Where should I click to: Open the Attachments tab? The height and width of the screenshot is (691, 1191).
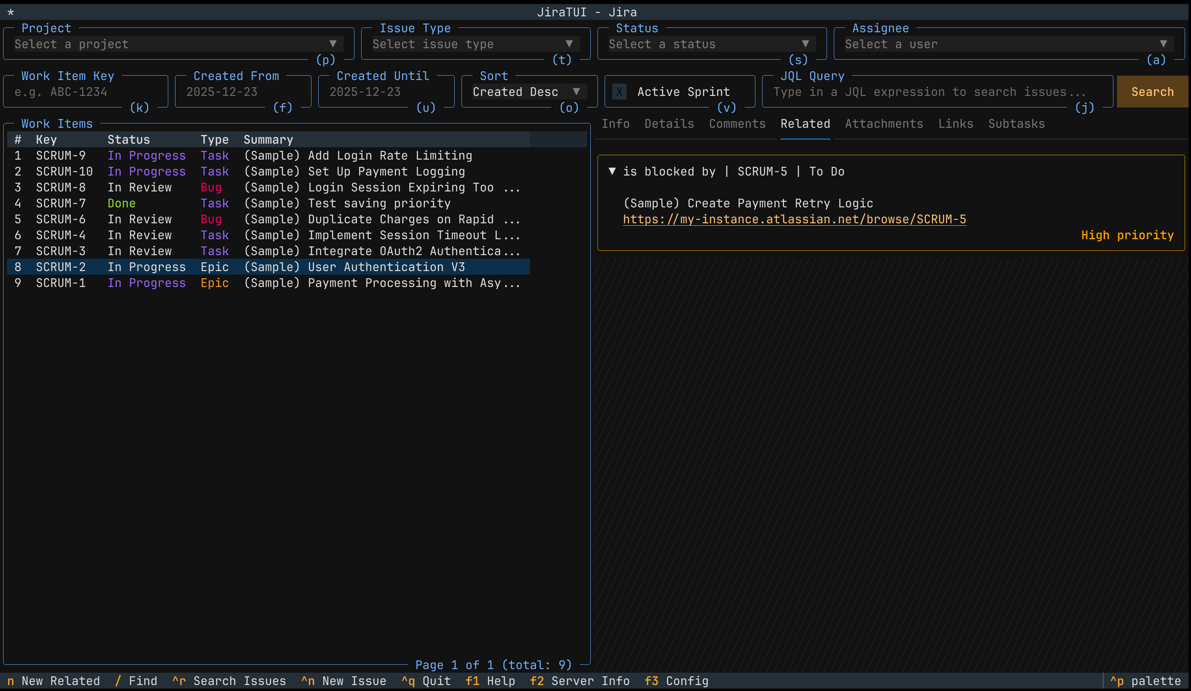point(884,124)
